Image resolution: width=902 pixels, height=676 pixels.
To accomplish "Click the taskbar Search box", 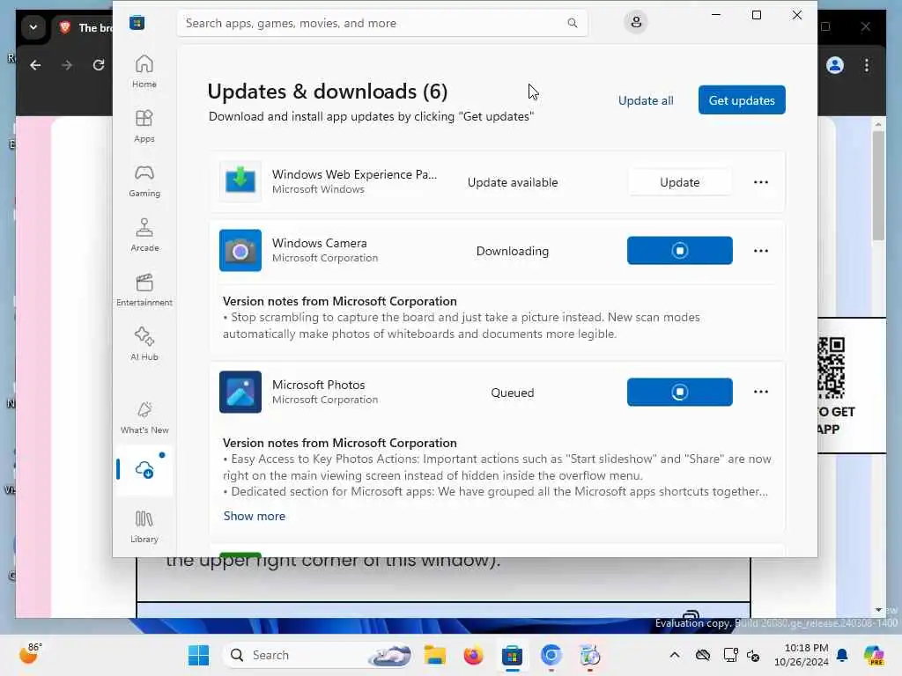I will coord(317,655).
